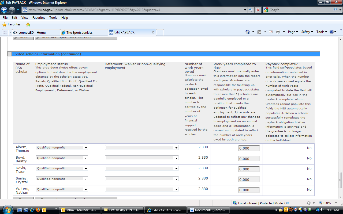The width and height of the screenshot is (343, 214).
Task: Click work years completed field for Davis, Tracy
Action: click(249, 169)
